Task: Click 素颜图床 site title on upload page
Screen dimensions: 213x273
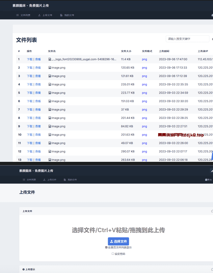Action: click(x=36, y=171)
